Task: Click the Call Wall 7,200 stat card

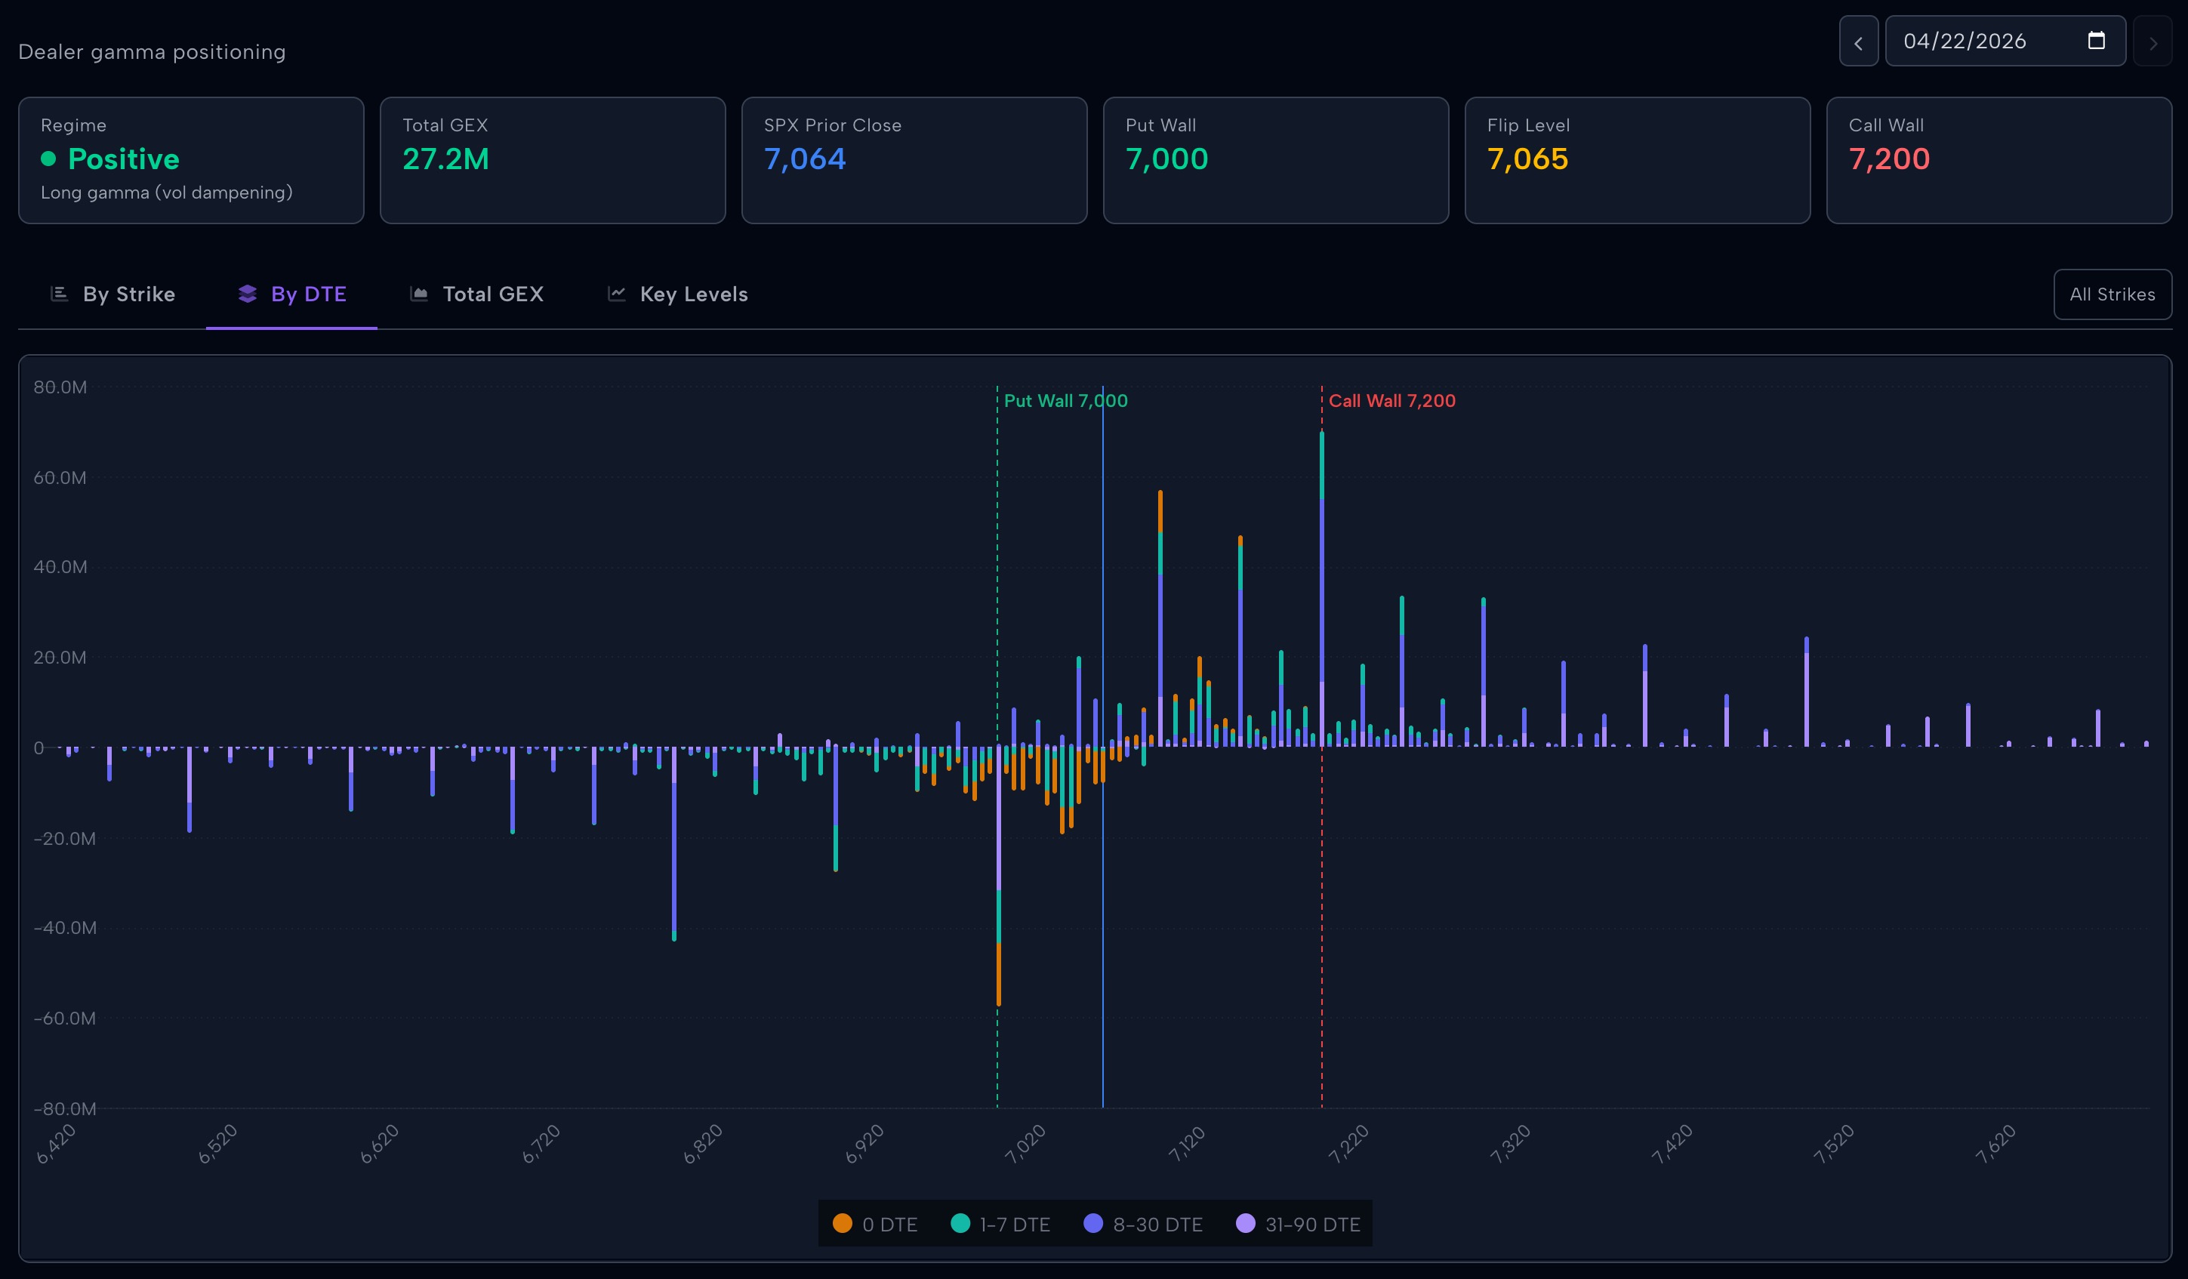Action: pyautogui.click(x=1998, y=161)
